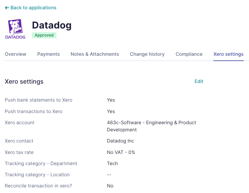Screen dimensions: 249x193
Task: Click the Xero settings tab
Action: pyautogui.click(x=228, y=54)
